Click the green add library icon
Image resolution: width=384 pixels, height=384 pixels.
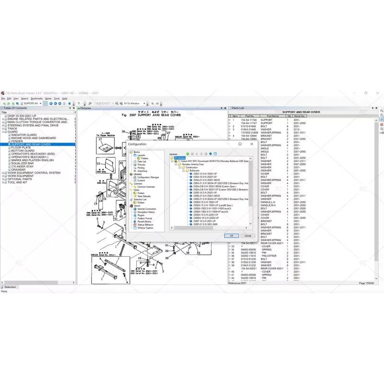[x=188, y=154]
